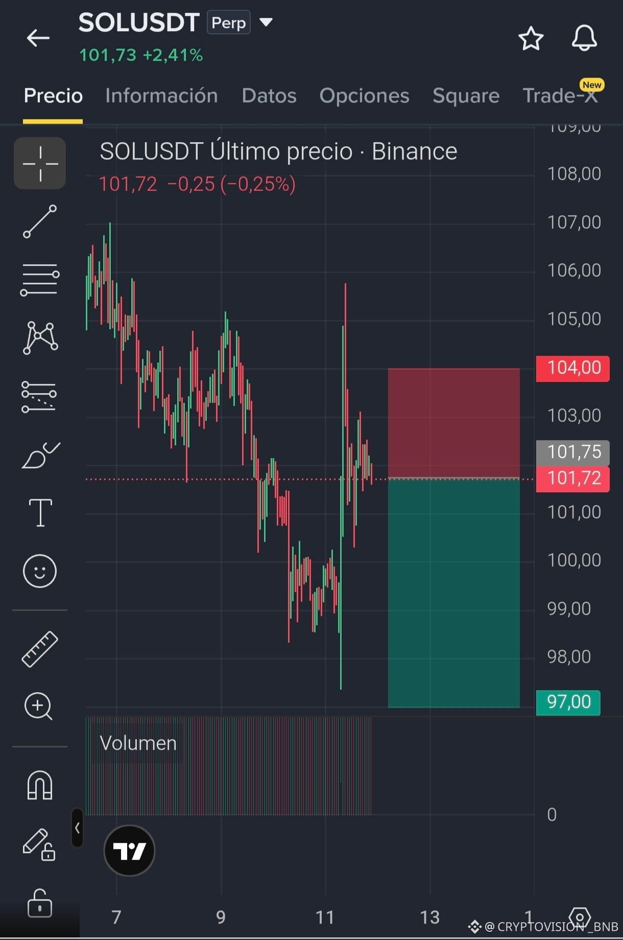Select the trend line drawing tool

coord(40,221)
